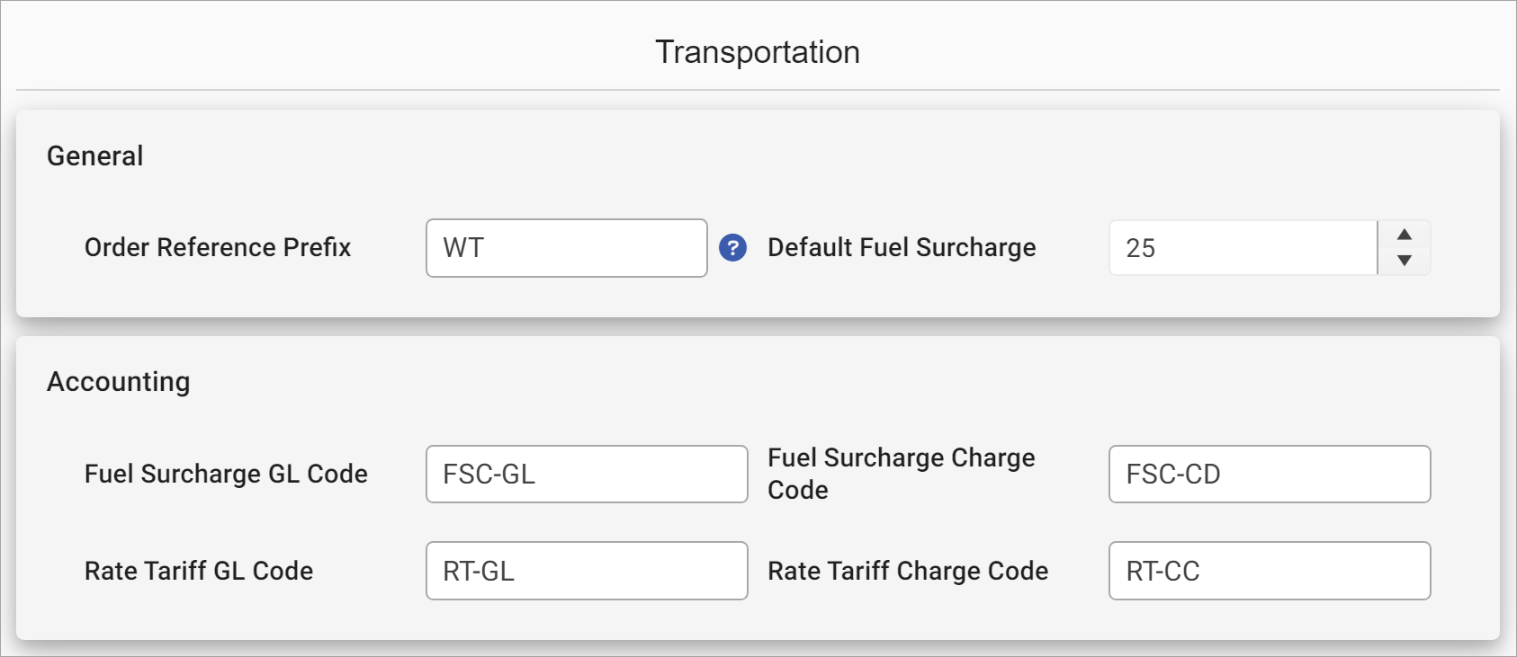The width and height of the screenshot is (1517, 657).
Task: Click the Rate Tariff Charge Code label
Action: pyautogui.click(x=906, y=571)
